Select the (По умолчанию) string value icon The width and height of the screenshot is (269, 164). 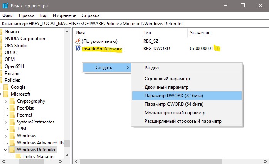pos(78,41)
